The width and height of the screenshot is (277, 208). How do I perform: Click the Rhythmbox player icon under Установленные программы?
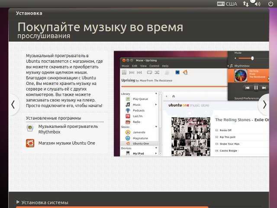coord(30,128)
